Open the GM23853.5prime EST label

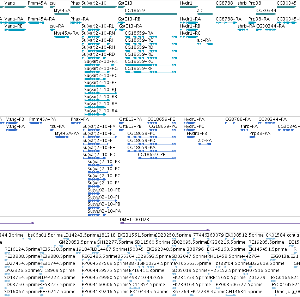pos(77,242)
